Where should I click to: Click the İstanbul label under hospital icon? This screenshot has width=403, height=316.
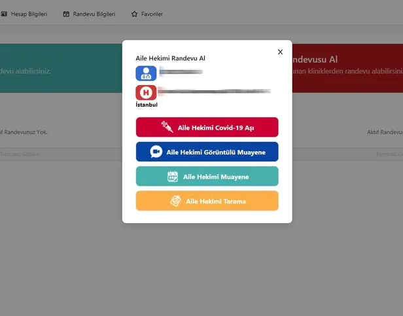click(147, 104)
